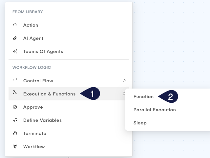Click the Terminate hand icon
Screen dimensions: 210x158
click(x=15, y=133)
